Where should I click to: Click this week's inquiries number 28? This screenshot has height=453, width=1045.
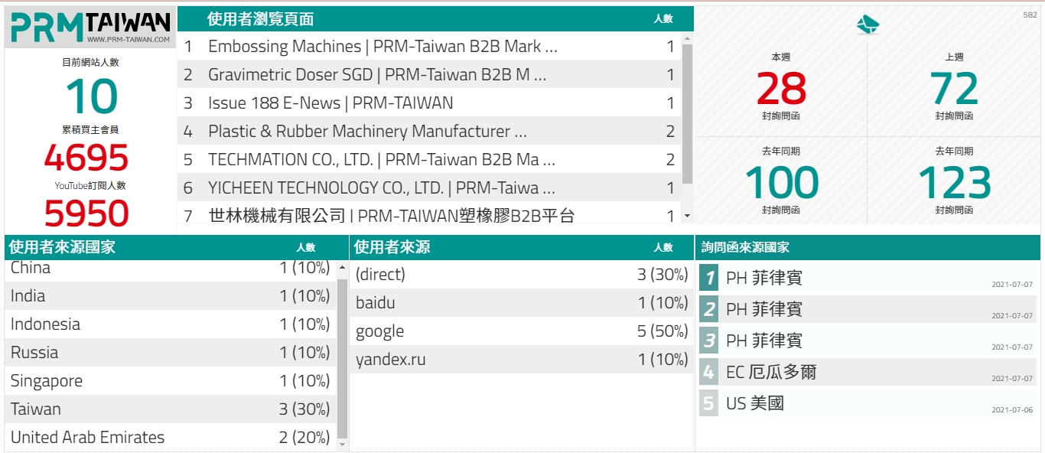[x=781, y=89]
